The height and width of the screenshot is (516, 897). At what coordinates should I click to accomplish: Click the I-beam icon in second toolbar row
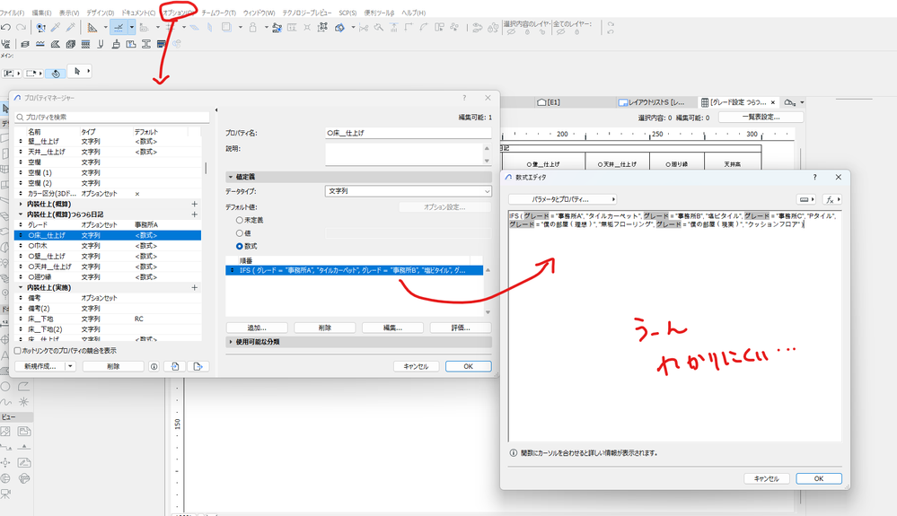click(145, 44)
